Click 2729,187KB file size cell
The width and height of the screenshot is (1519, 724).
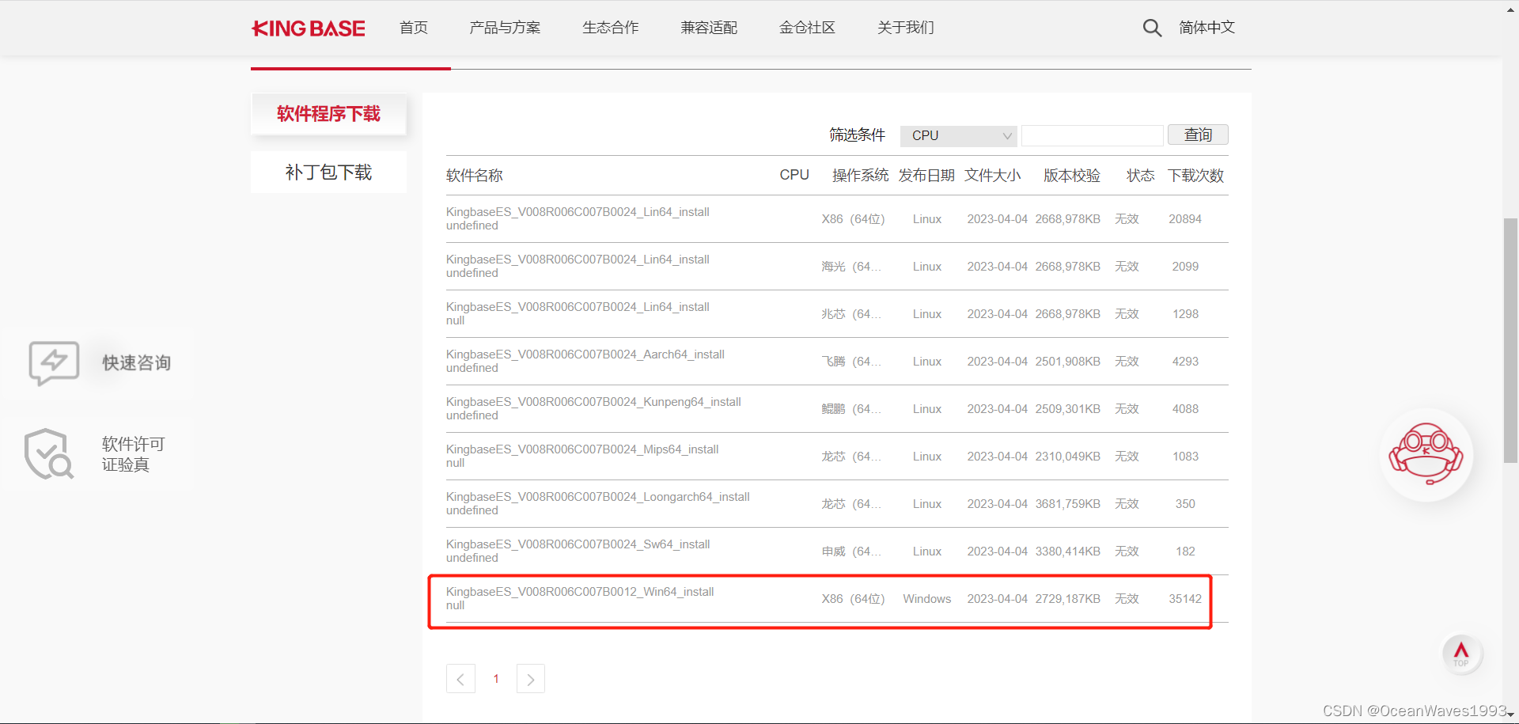tap(1068, 599)
